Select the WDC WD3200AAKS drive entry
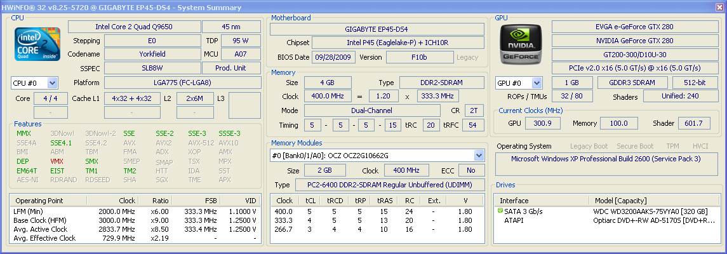727x254 pixels. [x=607, y=211]
